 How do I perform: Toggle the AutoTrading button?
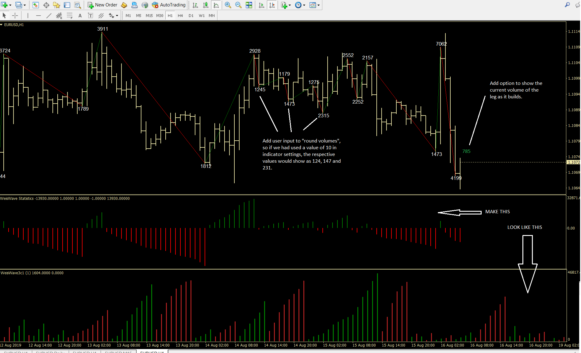coord(169,5)
